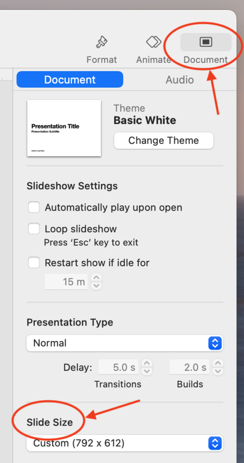Screen dimensions: 244x463
Task: Open the Format paintbrush inspector
Action: coord(101,50)
